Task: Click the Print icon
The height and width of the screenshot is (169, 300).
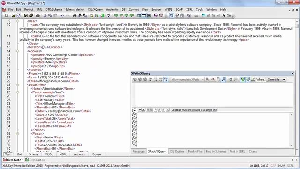Action: coord(38,15)
